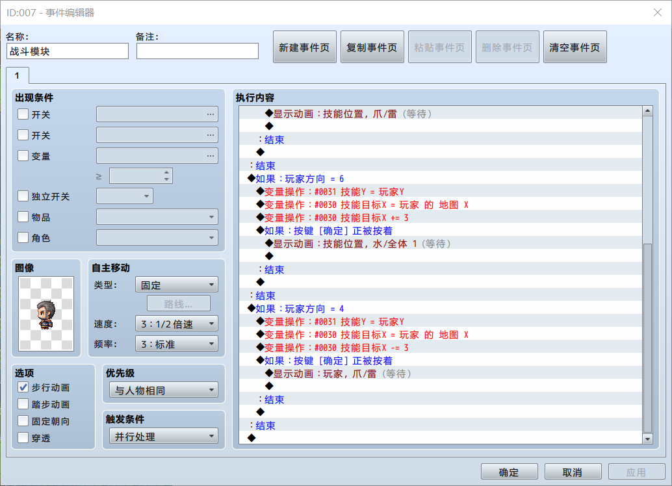672x486 pixels.
Task: Select the line 如果：玩家方向 = 6
Action: [441, 179]
